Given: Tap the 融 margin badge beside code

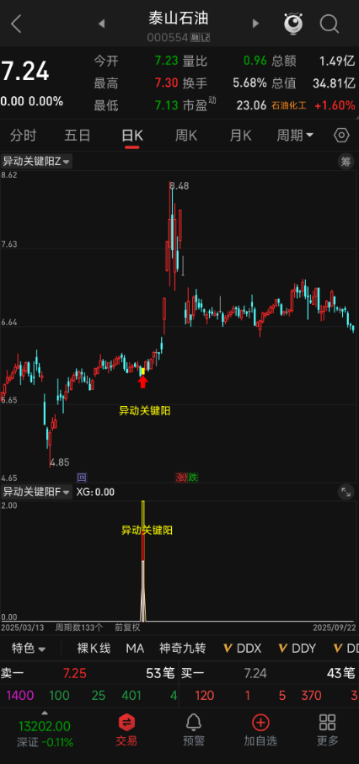Looking at the screenshot, I should click(x=196, y=37).
